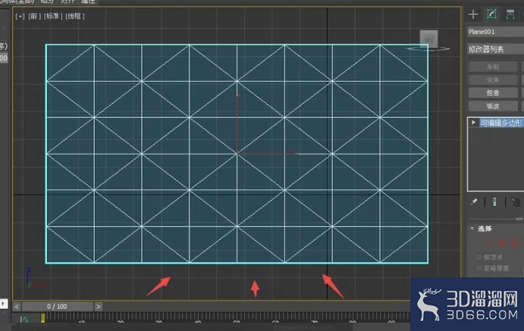Click the ViewCube compass ring
Image resolution: width=524 pixels, height=331 pixels.
click(428, 49)
